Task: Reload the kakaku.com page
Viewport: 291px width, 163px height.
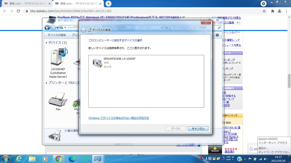Action: point(18,11)
